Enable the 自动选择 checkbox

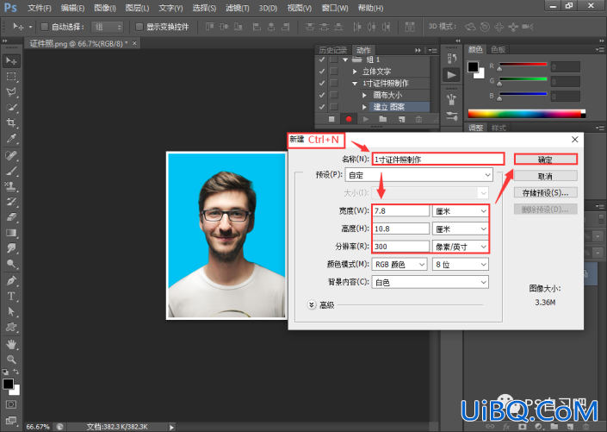point(45,27)
